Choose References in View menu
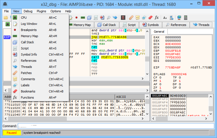This screenshot has width=217, height=138. pos(40,61)
